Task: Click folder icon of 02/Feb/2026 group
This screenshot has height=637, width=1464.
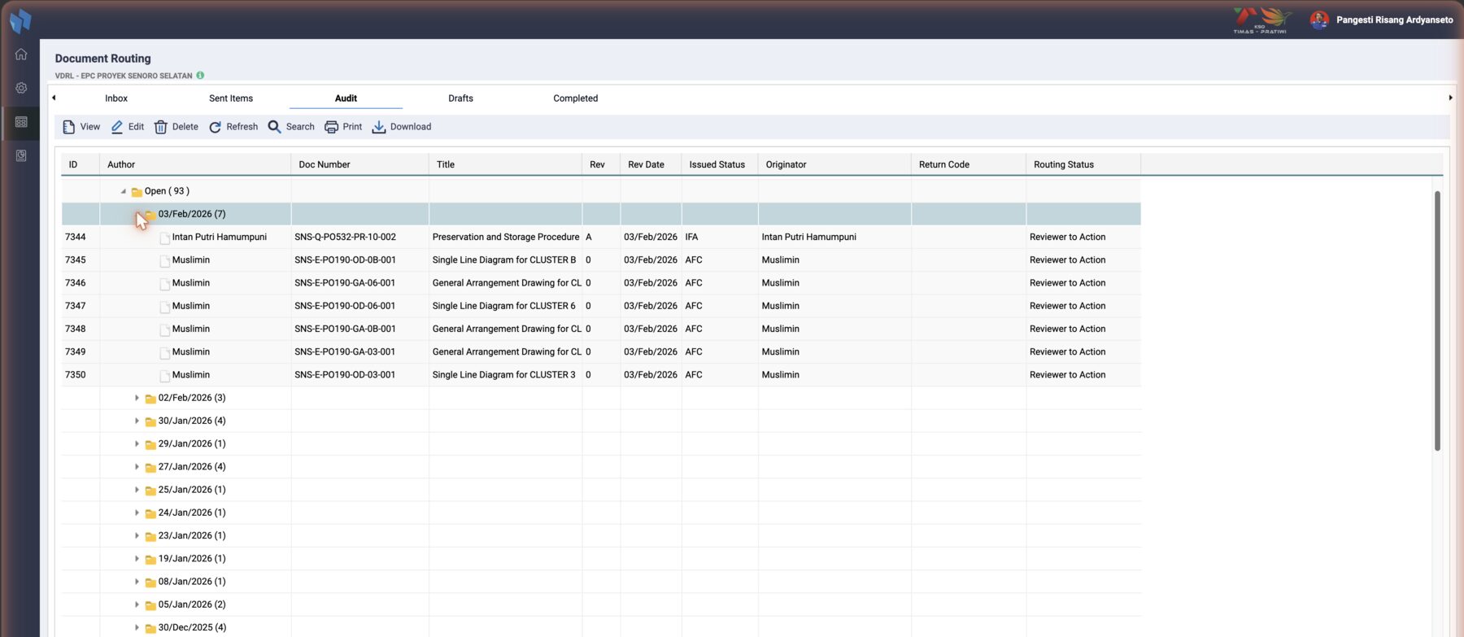Action: point(150,399)
